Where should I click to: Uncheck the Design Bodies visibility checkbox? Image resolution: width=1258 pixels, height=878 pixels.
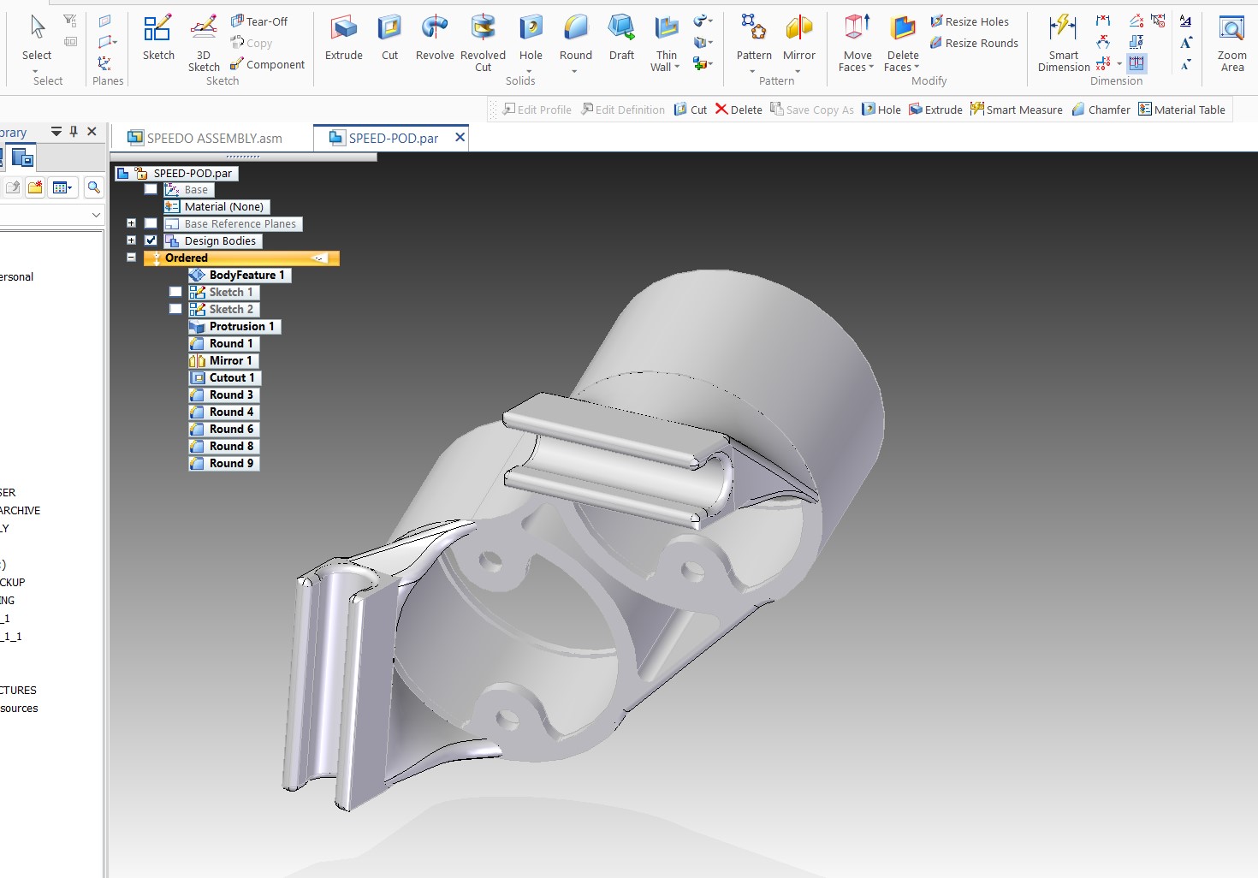click(x=151, y=240)
